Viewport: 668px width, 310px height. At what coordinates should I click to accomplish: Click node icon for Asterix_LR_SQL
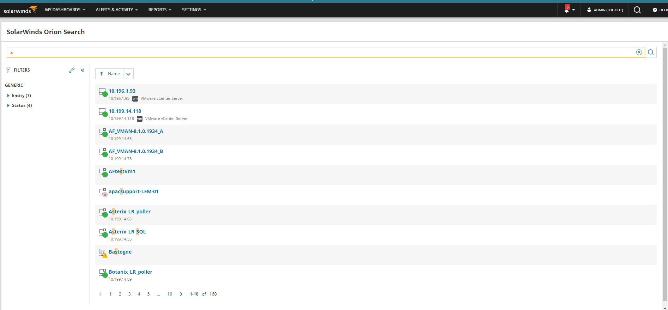click(x=103, y=233)
